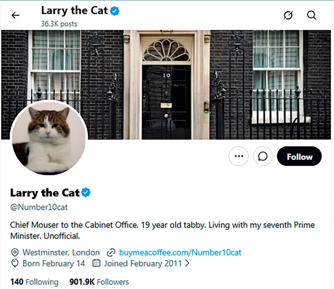Click the link chain icon beside the website

coord(111,252)
